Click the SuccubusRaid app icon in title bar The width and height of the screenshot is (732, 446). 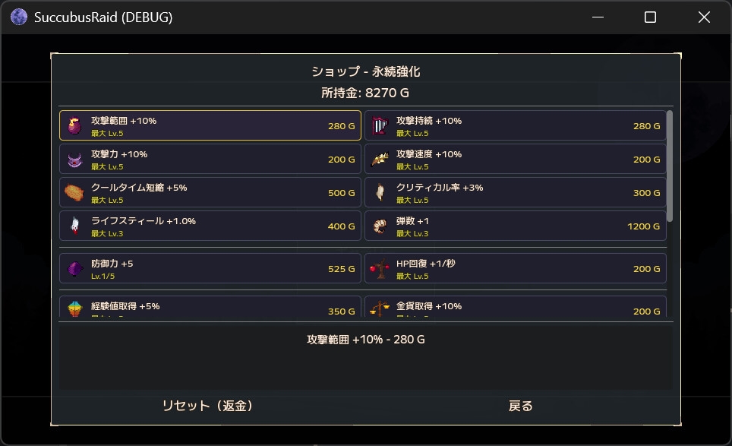click(19, 17)
